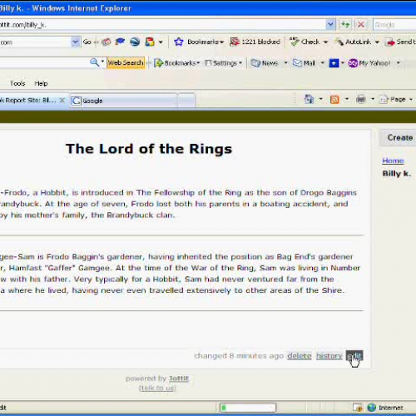Click the Create button on the page

coord(399,137)
